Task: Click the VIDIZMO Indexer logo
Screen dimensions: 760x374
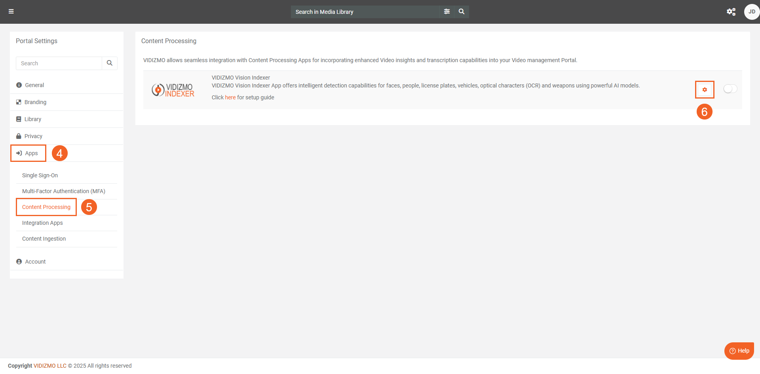Action: (173, 90)
